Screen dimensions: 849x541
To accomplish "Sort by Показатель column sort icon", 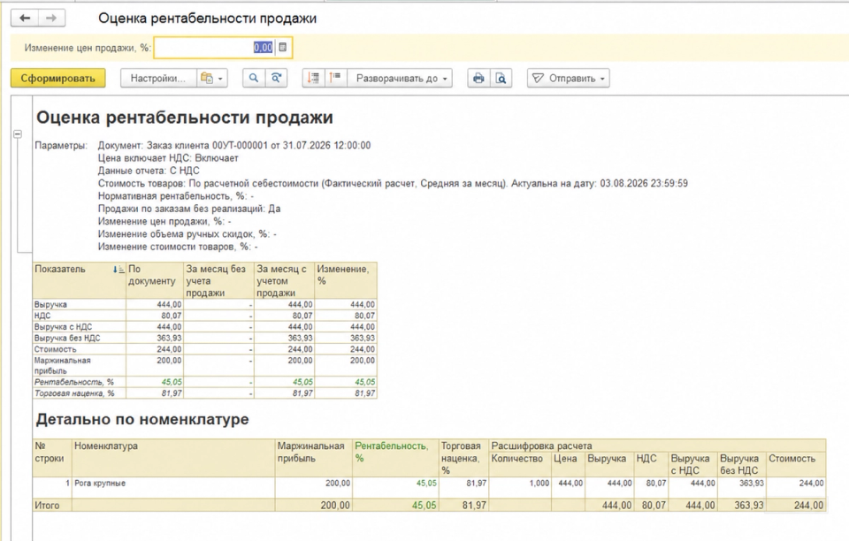I will (119, 270).
